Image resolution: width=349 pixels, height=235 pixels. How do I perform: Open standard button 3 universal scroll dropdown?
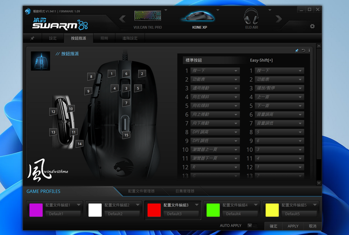[215, 88]
